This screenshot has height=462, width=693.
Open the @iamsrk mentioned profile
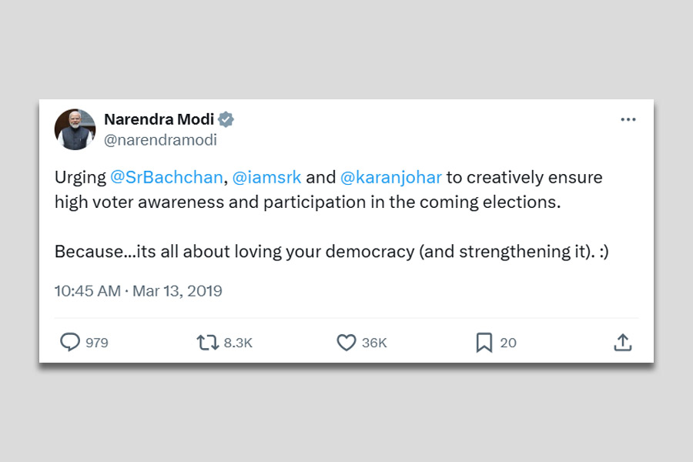coord(266,177)
